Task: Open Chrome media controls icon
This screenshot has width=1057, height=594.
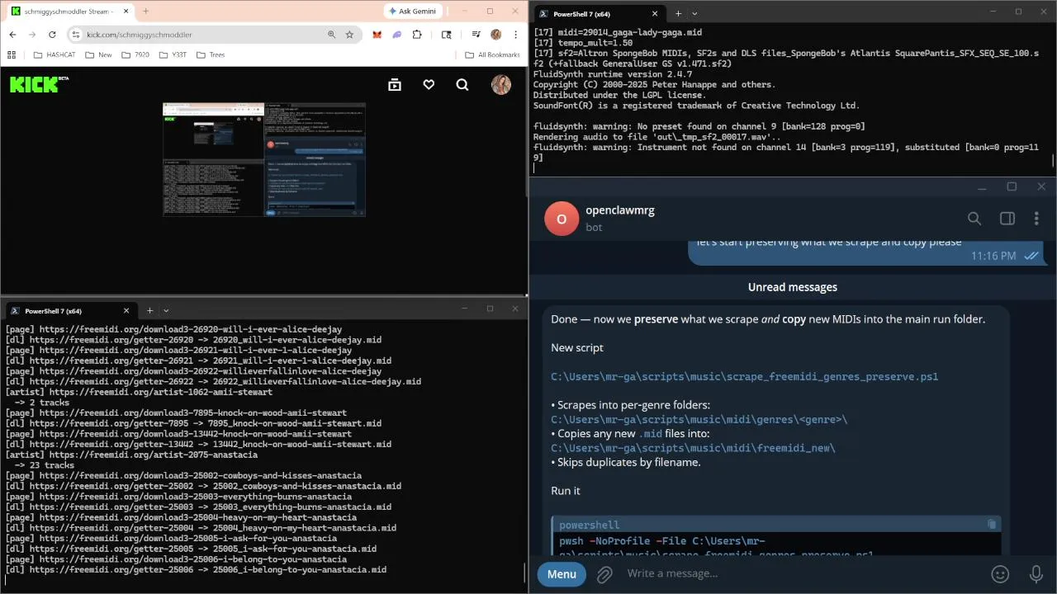Action: 476,35
